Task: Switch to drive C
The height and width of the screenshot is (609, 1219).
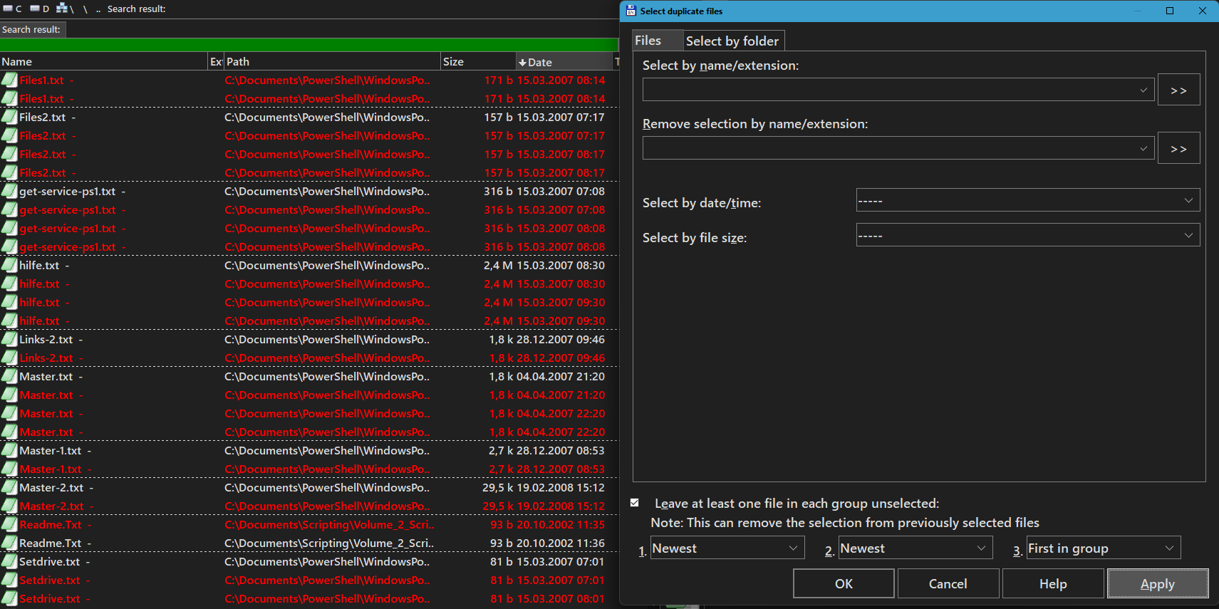Action: (x=12, y=9)
